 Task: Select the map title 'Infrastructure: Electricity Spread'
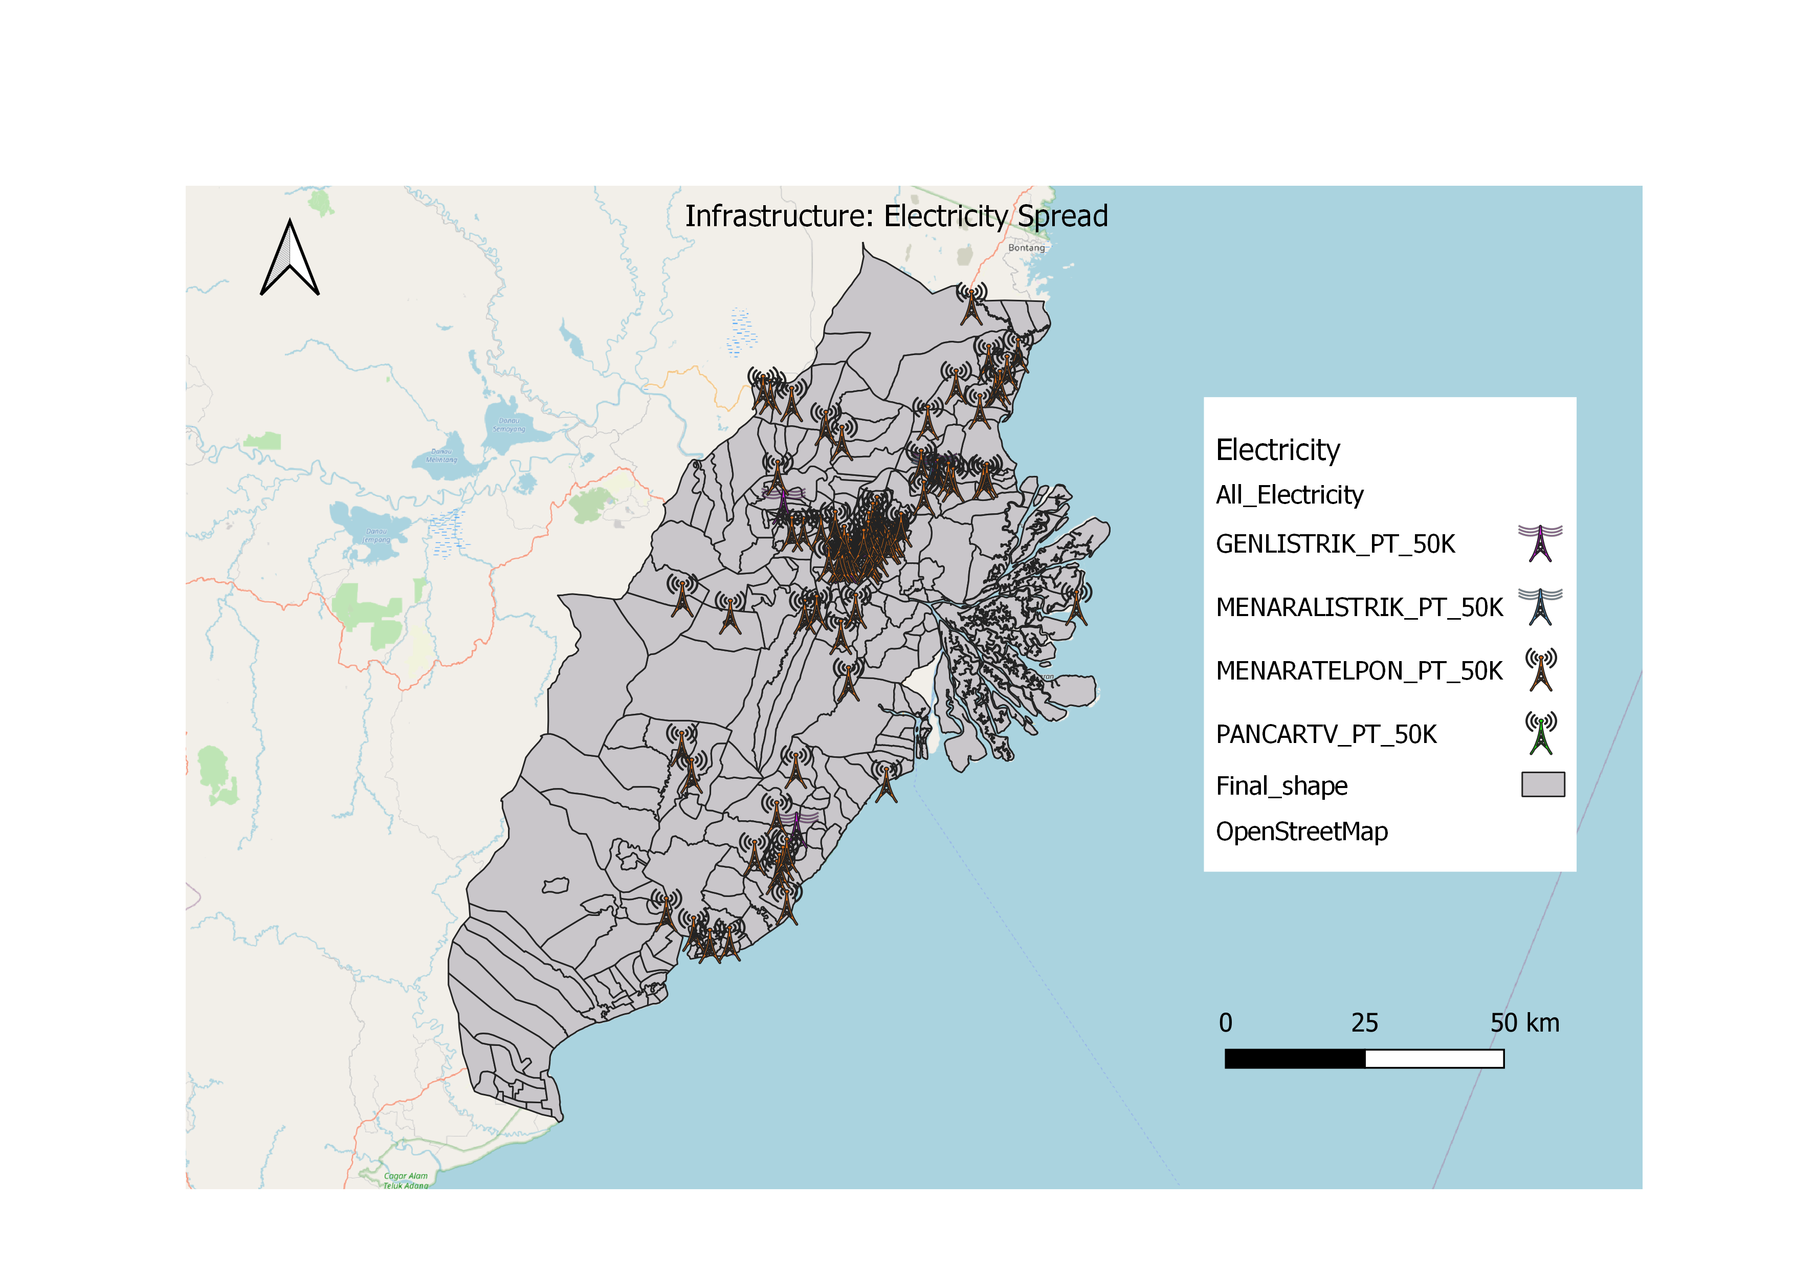point(896,216)
